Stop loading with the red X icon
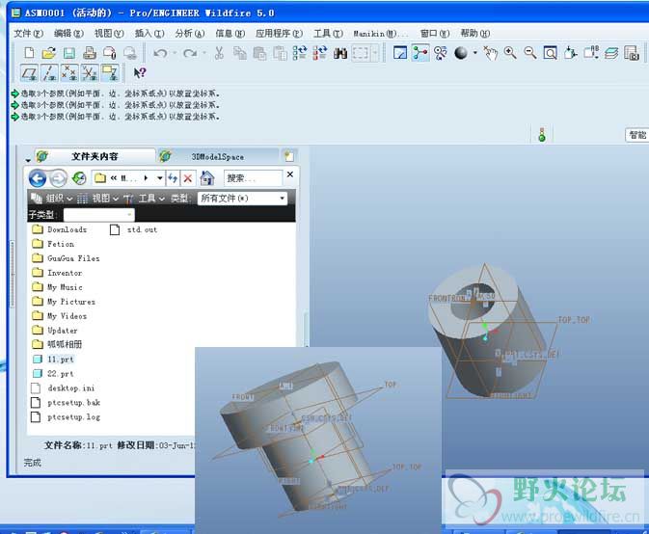This screenshot has height=534, width=649. pyautogui.click(x=188, y=178)
